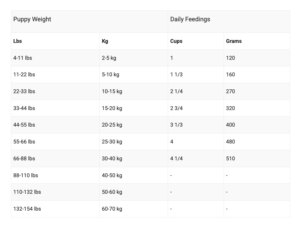Select the Lbs column header

17,41
